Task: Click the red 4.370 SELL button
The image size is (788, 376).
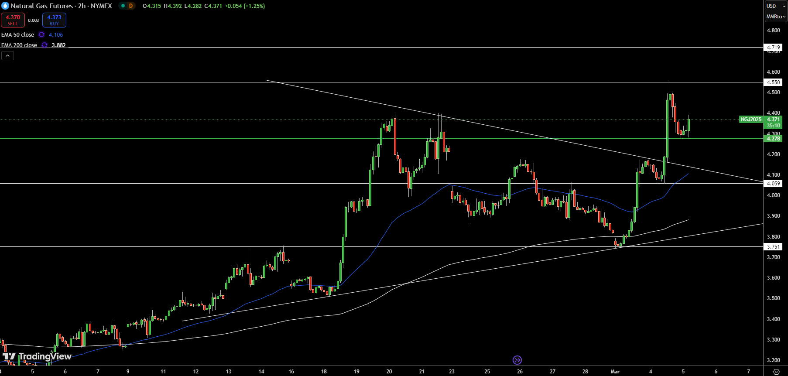Action: [13, 20]
